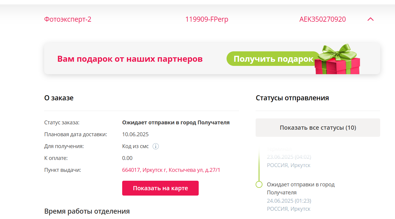The height and width of the screenshot is (219, 395).
Task: Click the Статус заказа label
Action: 62,123
